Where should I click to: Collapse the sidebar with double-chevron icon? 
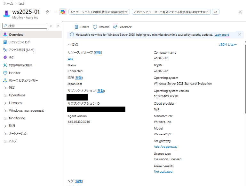click(x=58, y=26)
